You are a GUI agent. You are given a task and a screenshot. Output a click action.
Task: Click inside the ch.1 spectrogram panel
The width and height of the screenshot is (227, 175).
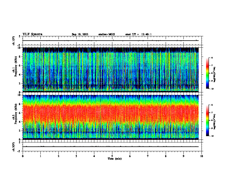pos(111,70)
